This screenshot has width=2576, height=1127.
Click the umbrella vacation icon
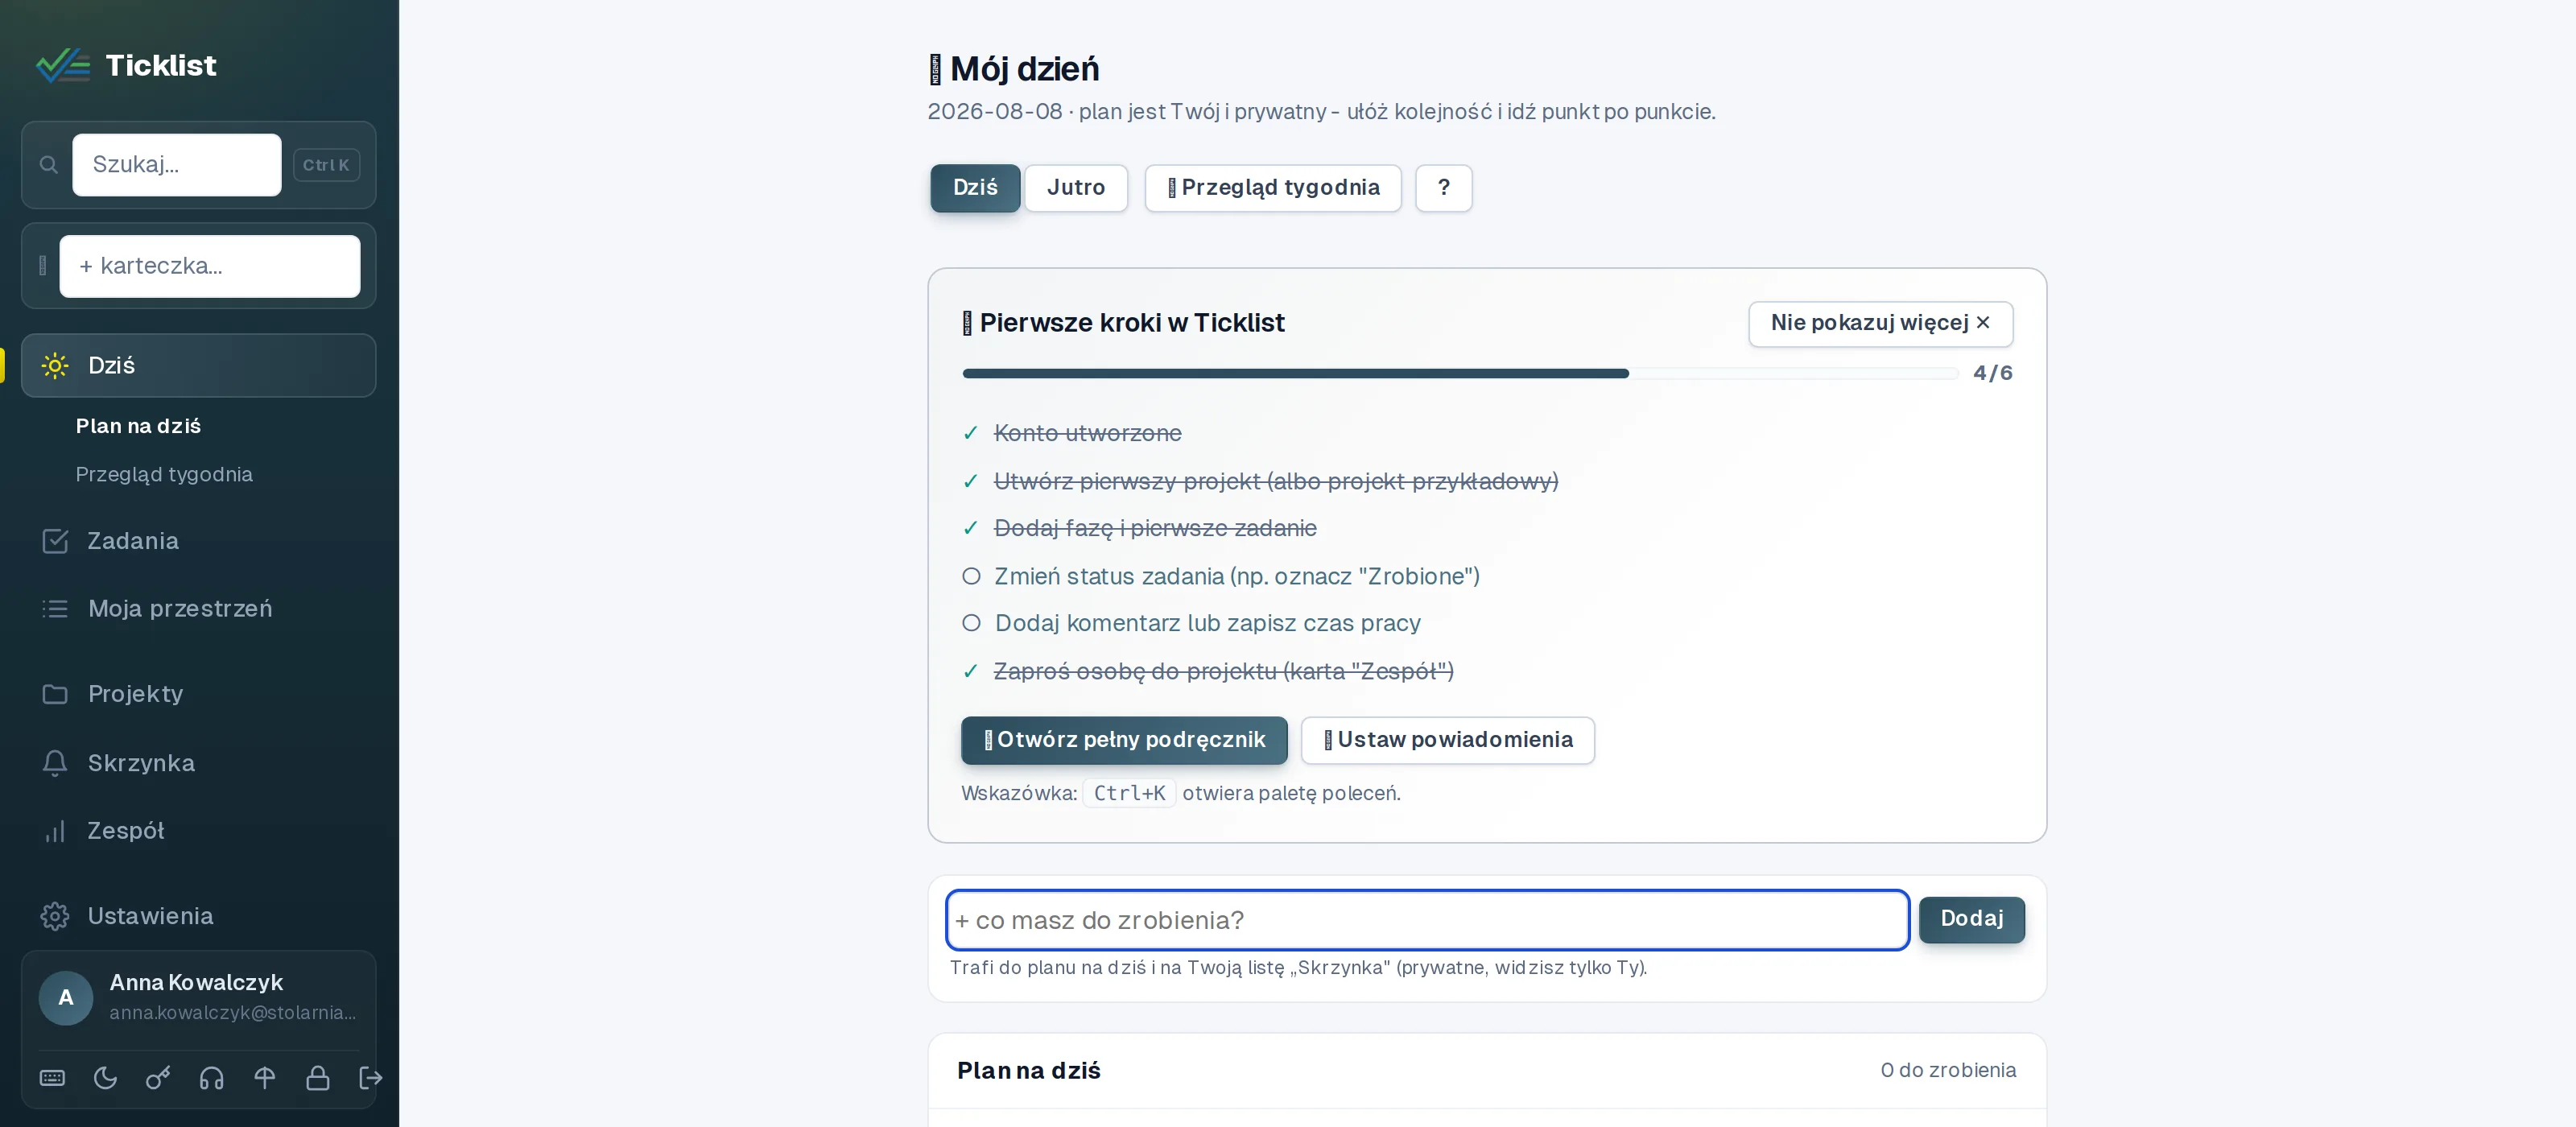[x=264, y=1077]
